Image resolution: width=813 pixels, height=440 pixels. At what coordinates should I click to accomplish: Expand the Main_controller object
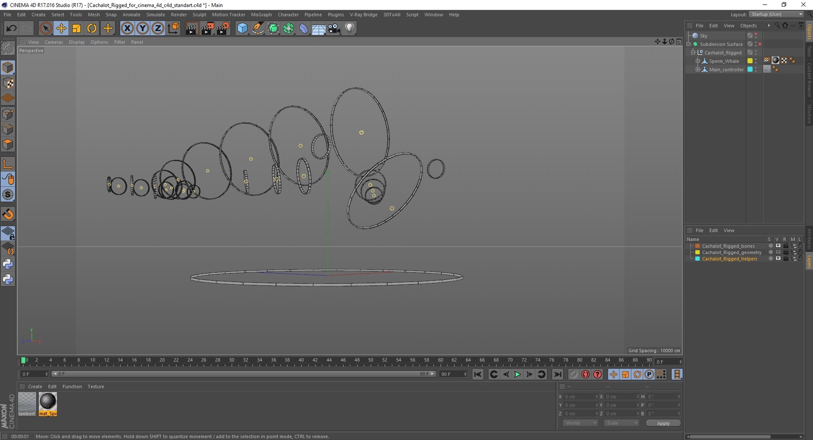(698, 69)
